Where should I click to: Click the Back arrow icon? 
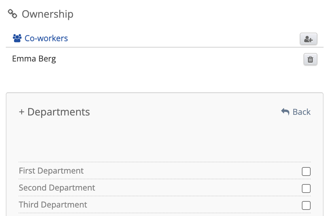[285, 112]
